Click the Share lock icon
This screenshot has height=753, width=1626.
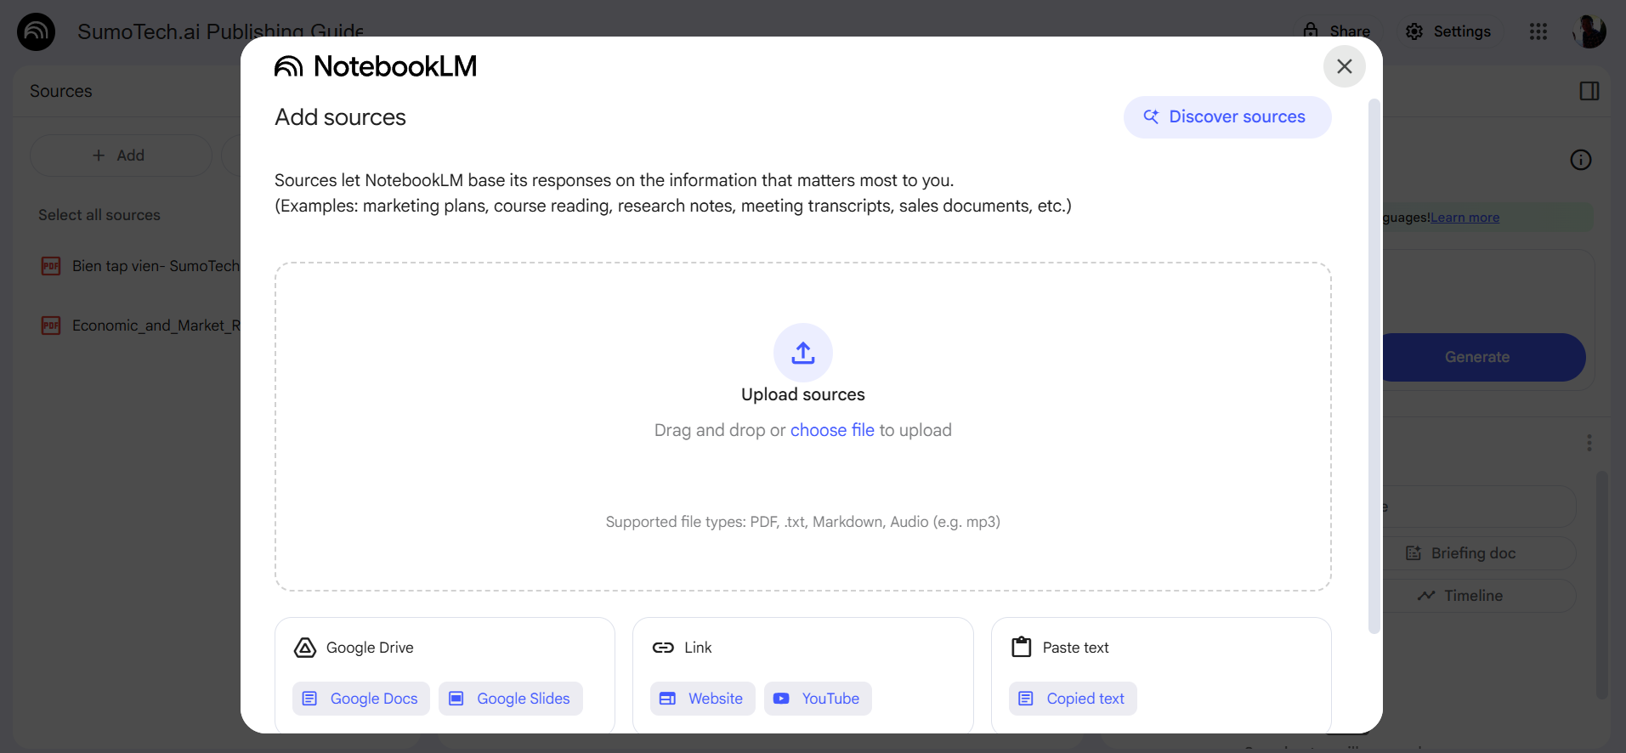[x=1311, y=31]
